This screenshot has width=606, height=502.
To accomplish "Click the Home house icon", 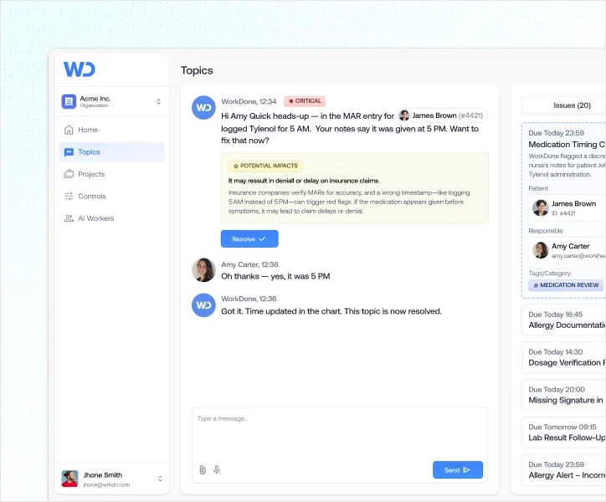I will [x=69, y=130].
